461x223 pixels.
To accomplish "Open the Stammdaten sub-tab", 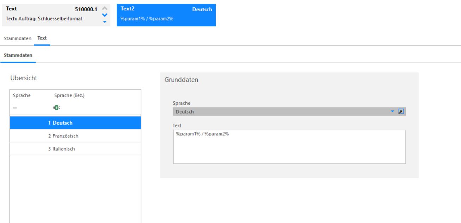I will [18, 55].
